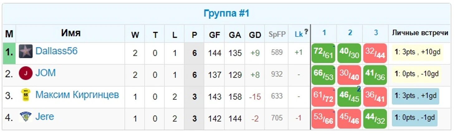Open Jere green 44/32 match result
Screen dimensions: 455x135
click(x=375, y=119)
